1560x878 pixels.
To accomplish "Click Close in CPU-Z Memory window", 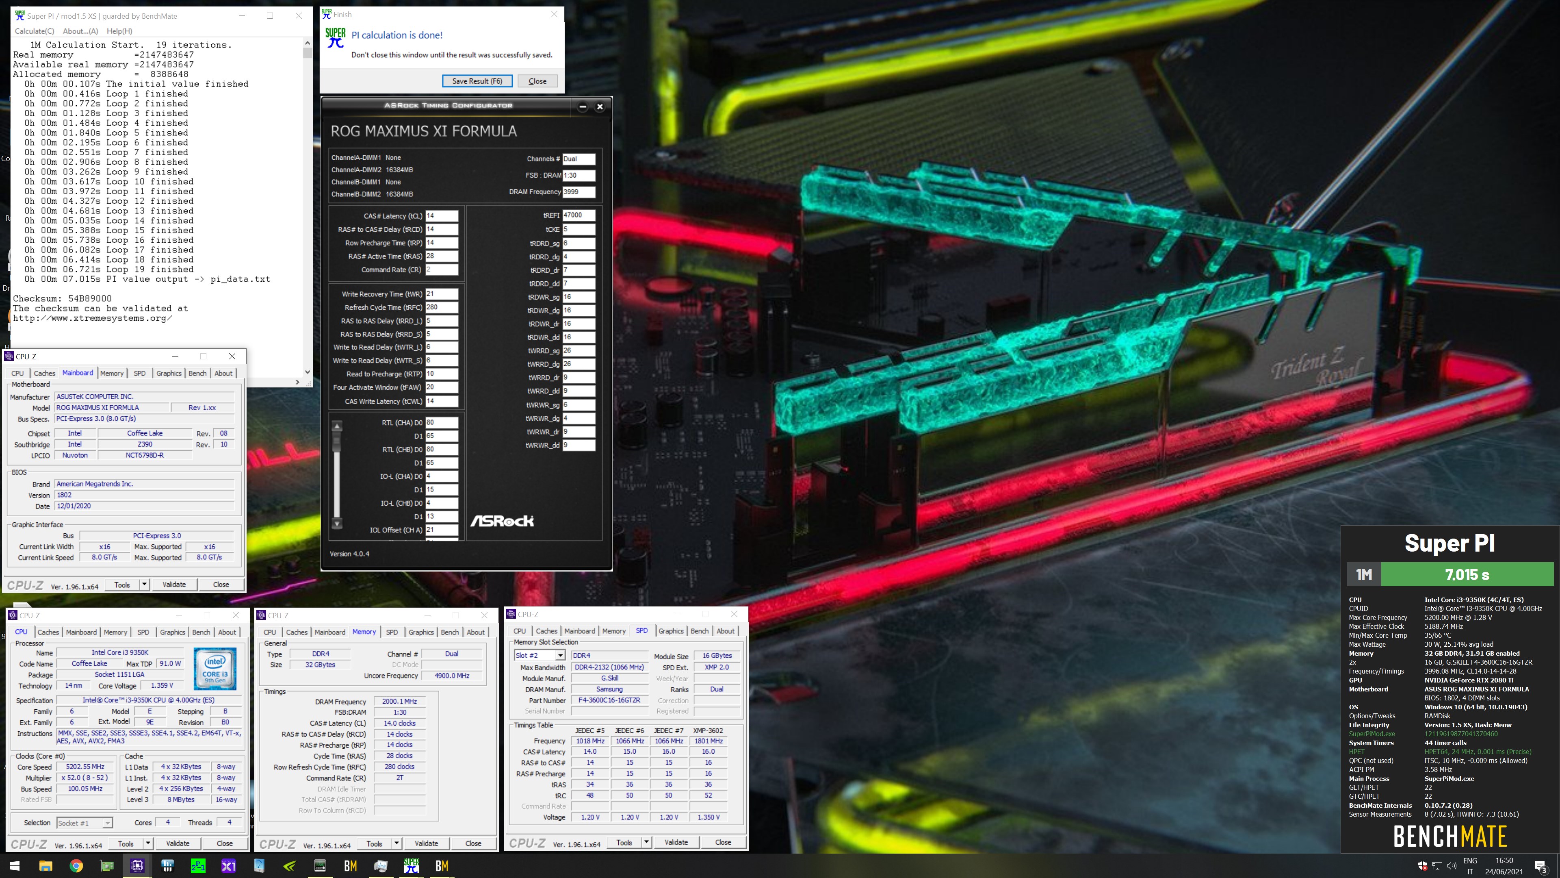I will pyautogui.click(x=473, y=843).
